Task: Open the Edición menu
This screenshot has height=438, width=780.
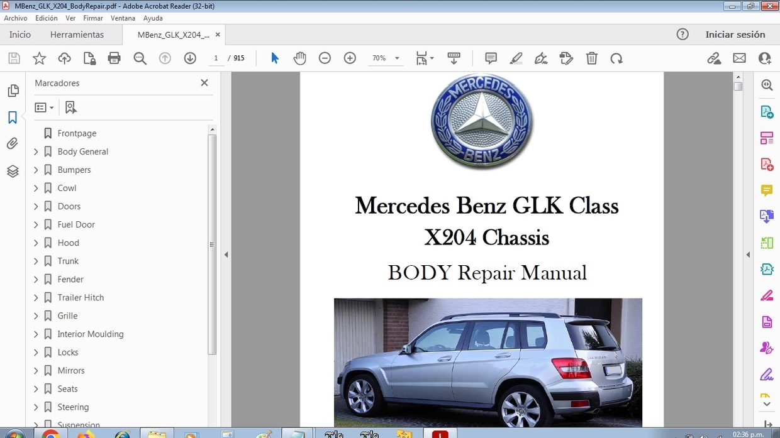Action: tap(46, 18)
